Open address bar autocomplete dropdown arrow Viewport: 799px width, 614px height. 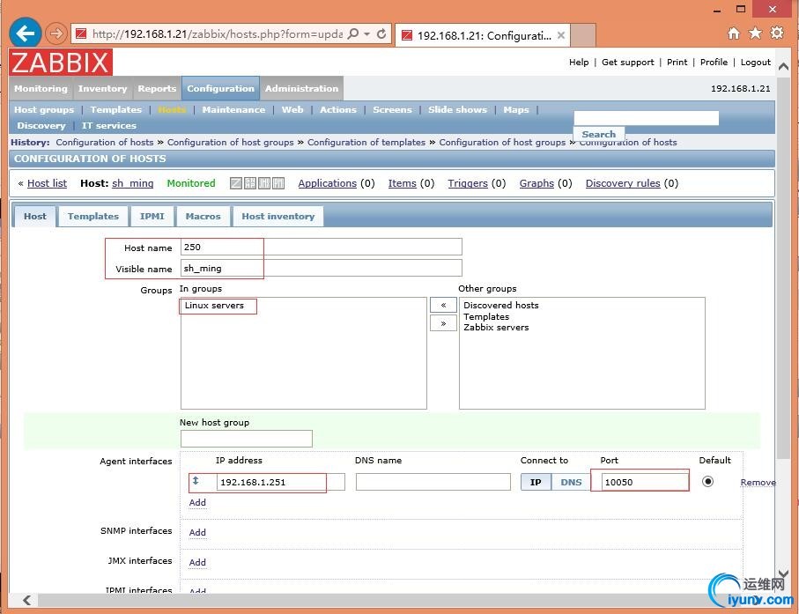(366, 34)
